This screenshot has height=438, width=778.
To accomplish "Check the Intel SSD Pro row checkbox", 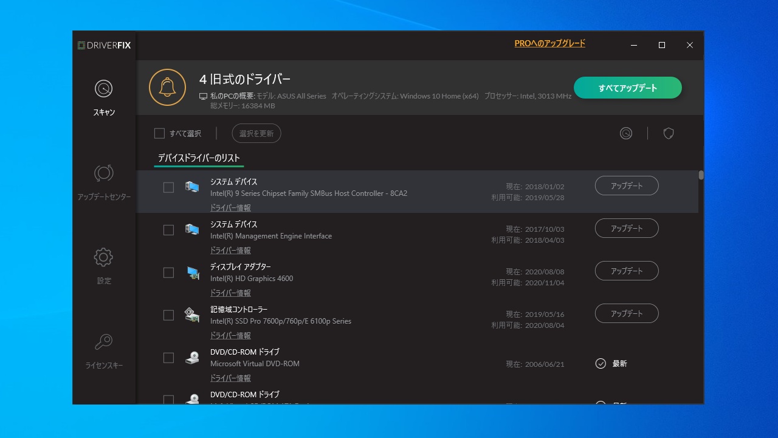I will (x=168, y=315).
